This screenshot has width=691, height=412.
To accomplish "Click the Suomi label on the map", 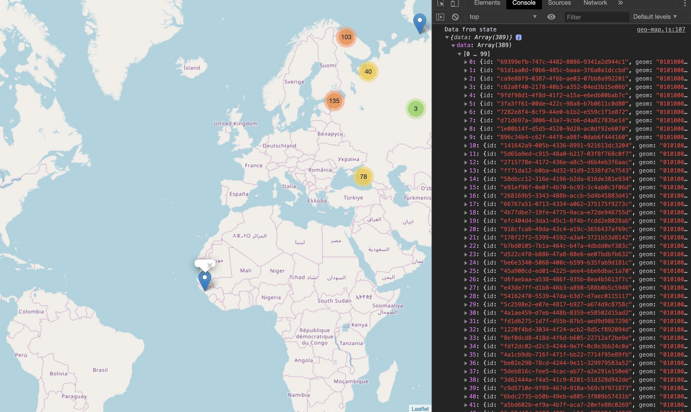I will tap(328, 65).
